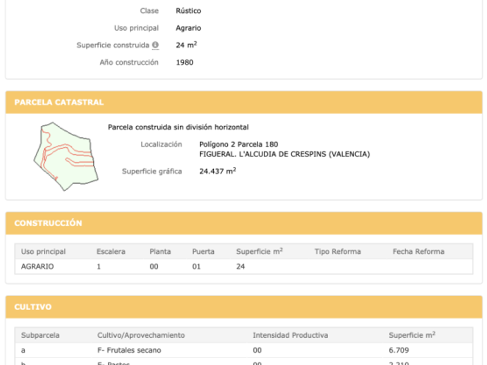Screen dimensions: 487x365
Task: Select the Escalera column header
Action: coord(111,251)
